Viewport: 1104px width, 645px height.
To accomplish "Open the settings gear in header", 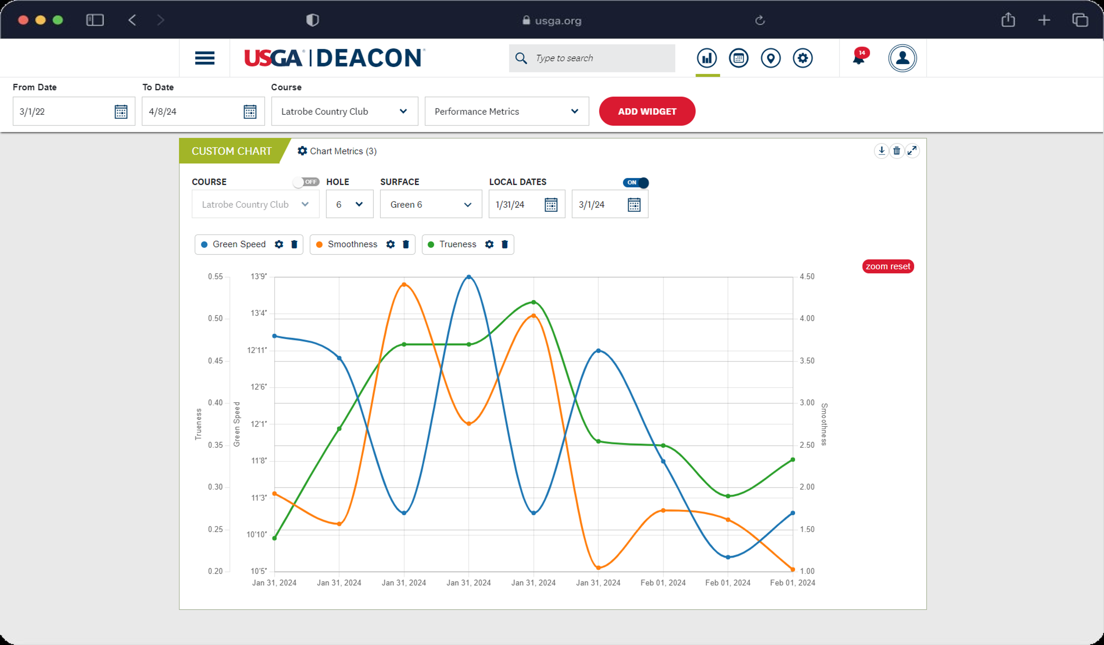I will point(803,58).
